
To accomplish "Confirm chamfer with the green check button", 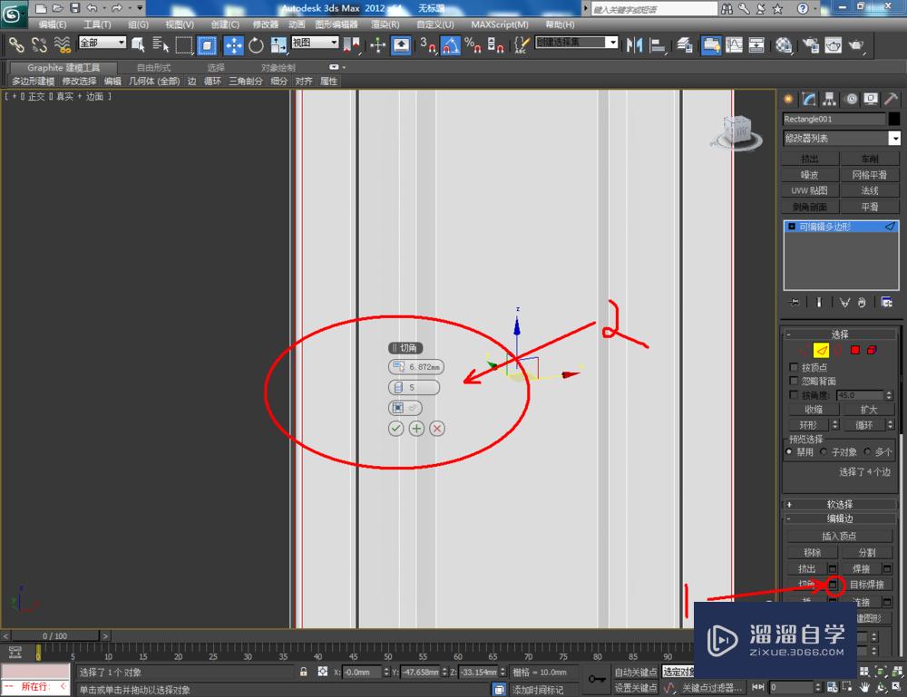I will (x=395, y=428).
